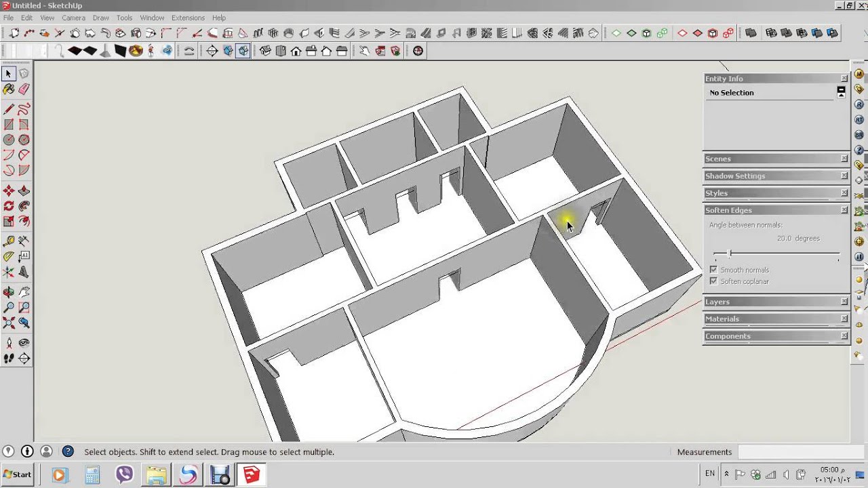This screenshot has width=868, height=488.
Task: Adjust angle between normals slider
Action: 730,253
